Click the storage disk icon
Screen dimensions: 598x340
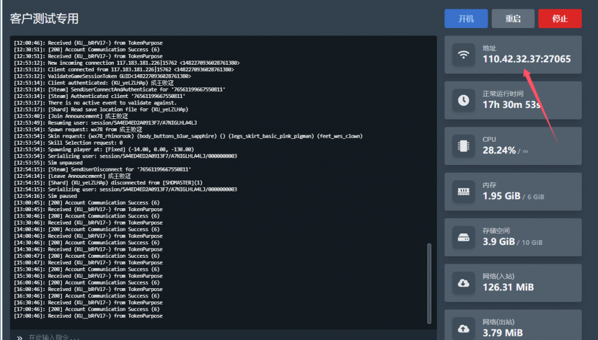464,237
